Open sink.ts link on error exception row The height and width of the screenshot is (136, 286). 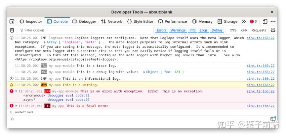[x=261, y=91]
